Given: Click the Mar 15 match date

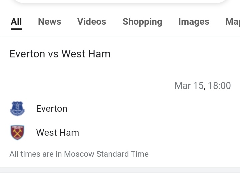Looking at the screenshot, I should point(189,86).
